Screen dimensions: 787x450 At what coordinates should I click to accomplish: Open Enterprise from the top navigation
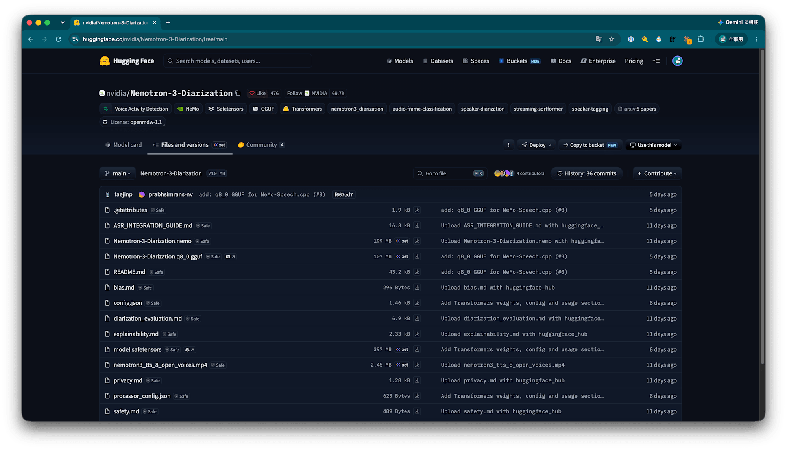pyautogui.click(x=598, y=61)
